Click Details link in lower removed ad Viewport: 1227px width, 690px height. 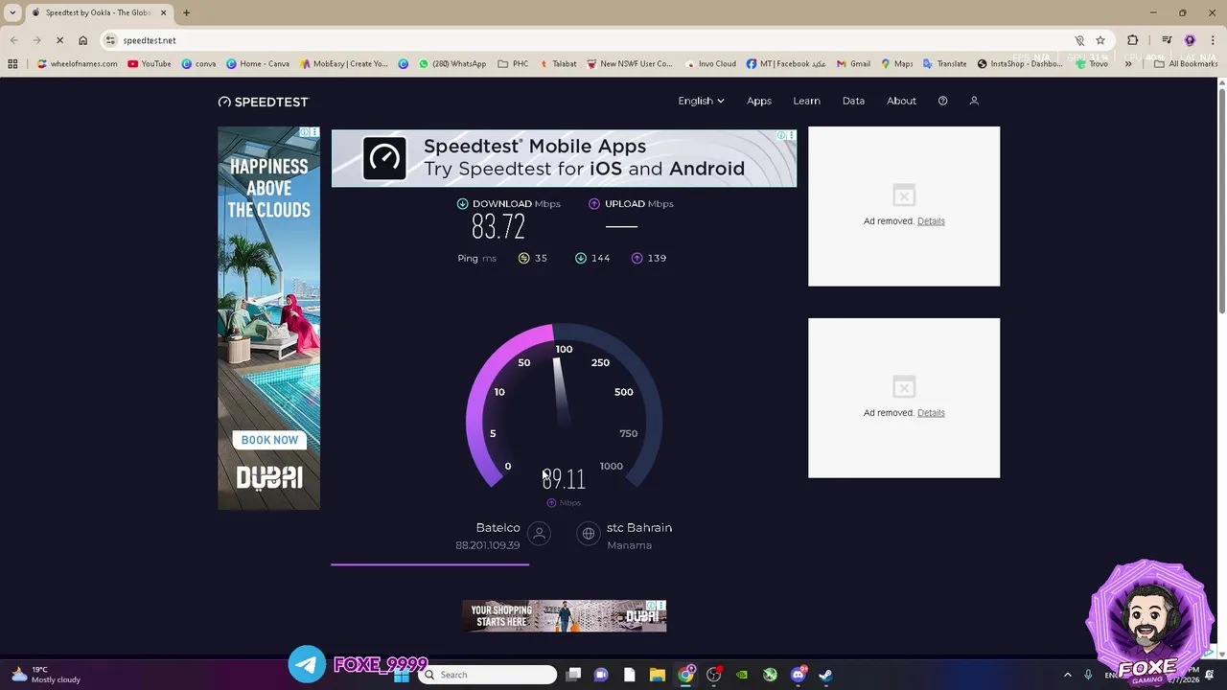click(x=931, y=413)
